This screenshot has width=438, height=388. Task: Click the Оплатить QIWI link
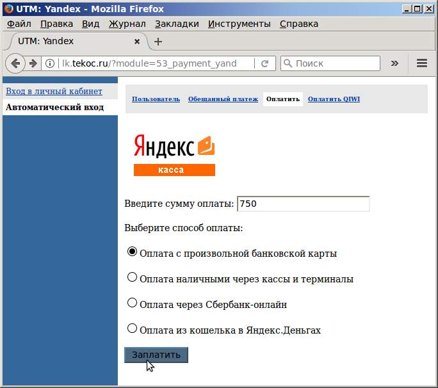point(334,99)
